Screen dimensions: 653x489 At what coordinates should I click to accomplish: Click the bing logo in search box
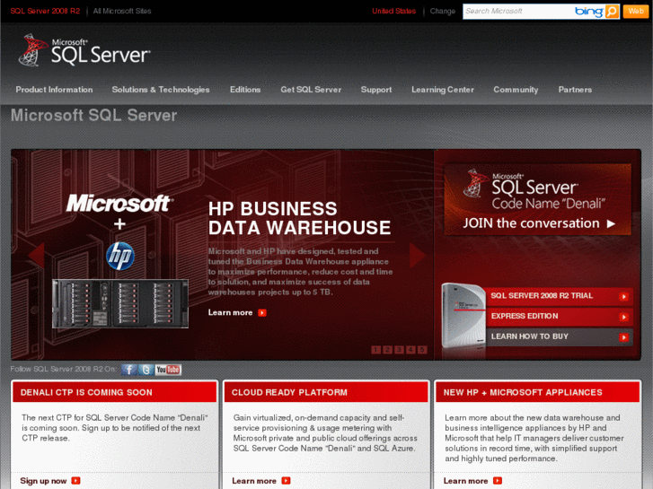coord(589,12)
